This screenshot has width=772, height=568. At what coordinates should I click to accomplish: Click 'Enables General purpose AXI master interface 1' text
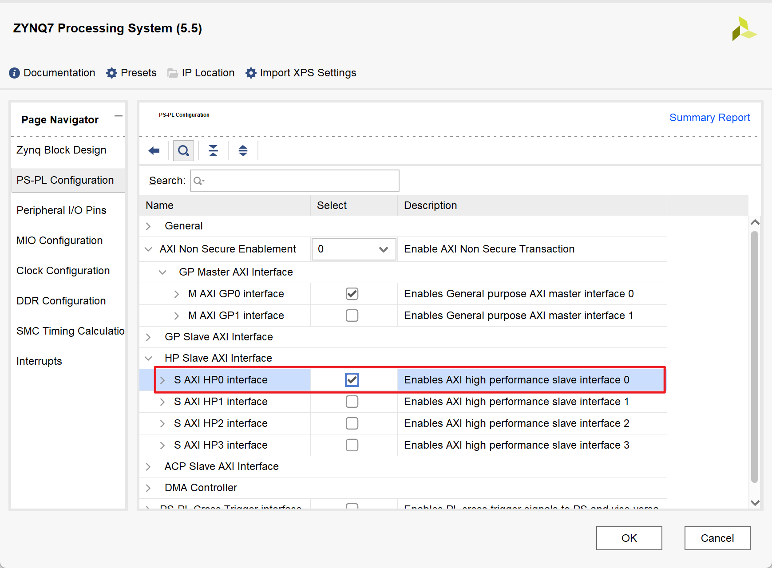(519, 316)
